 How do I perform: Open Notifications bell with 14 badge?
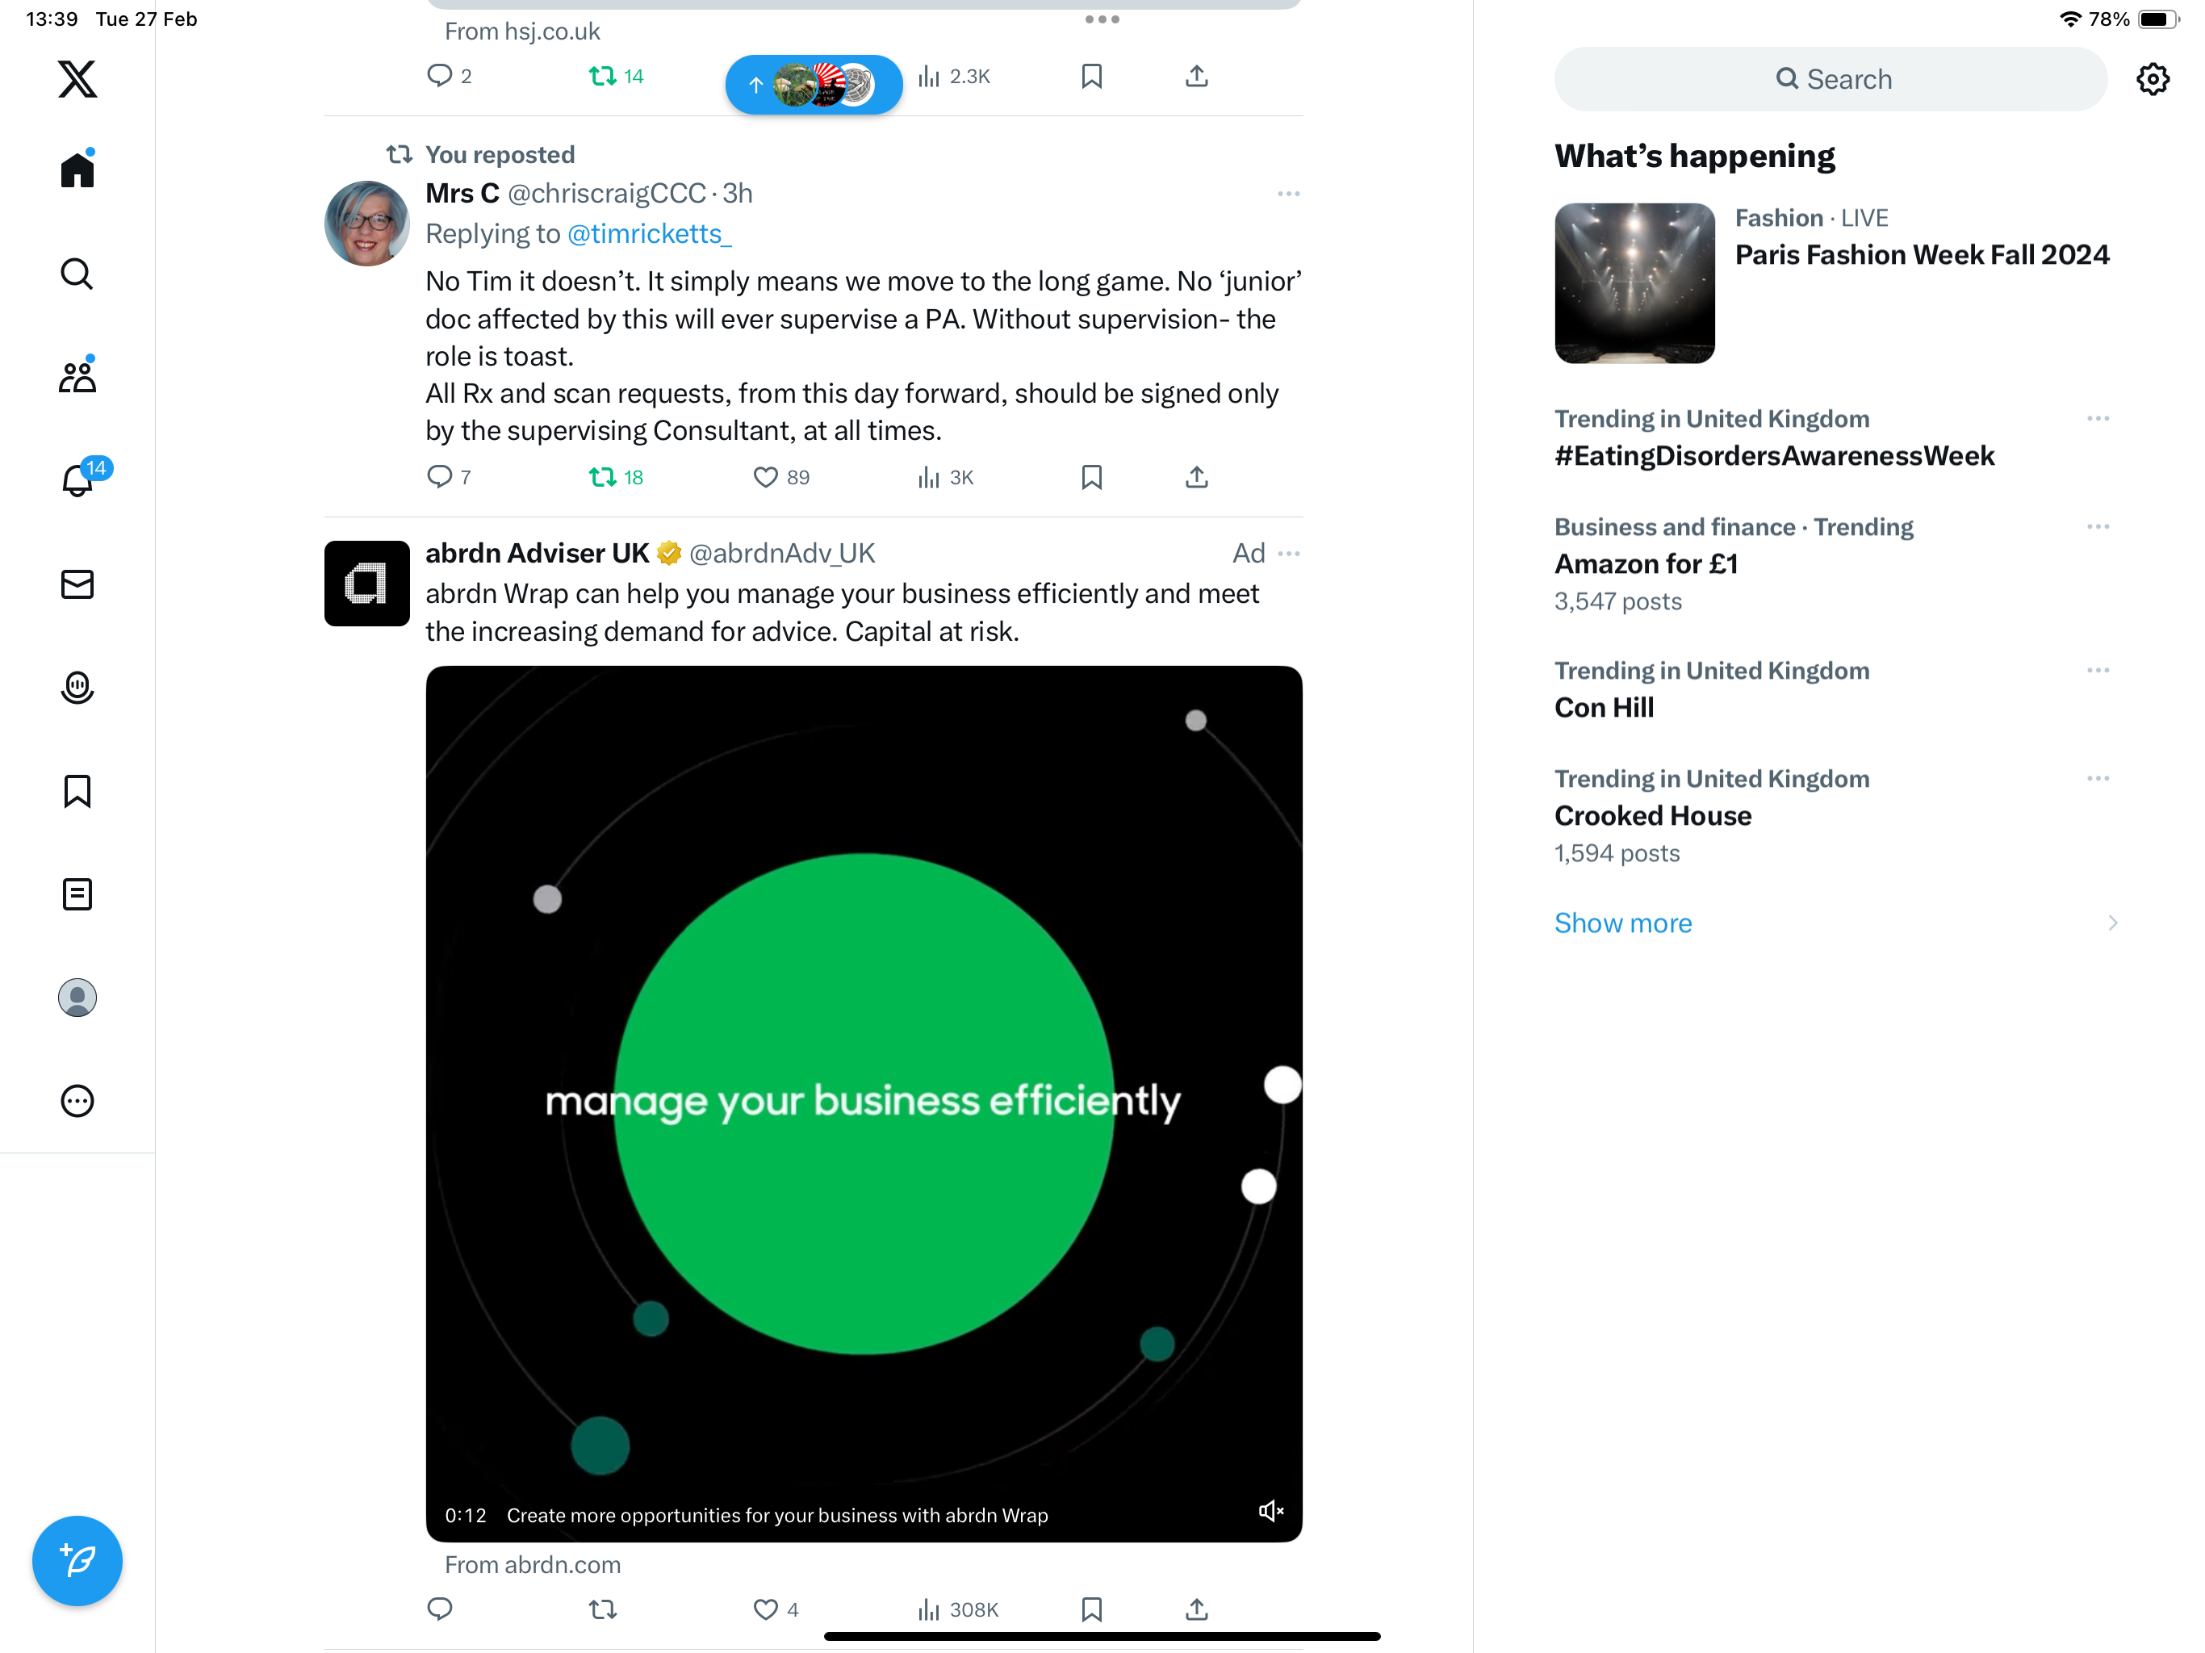[79, 479]
